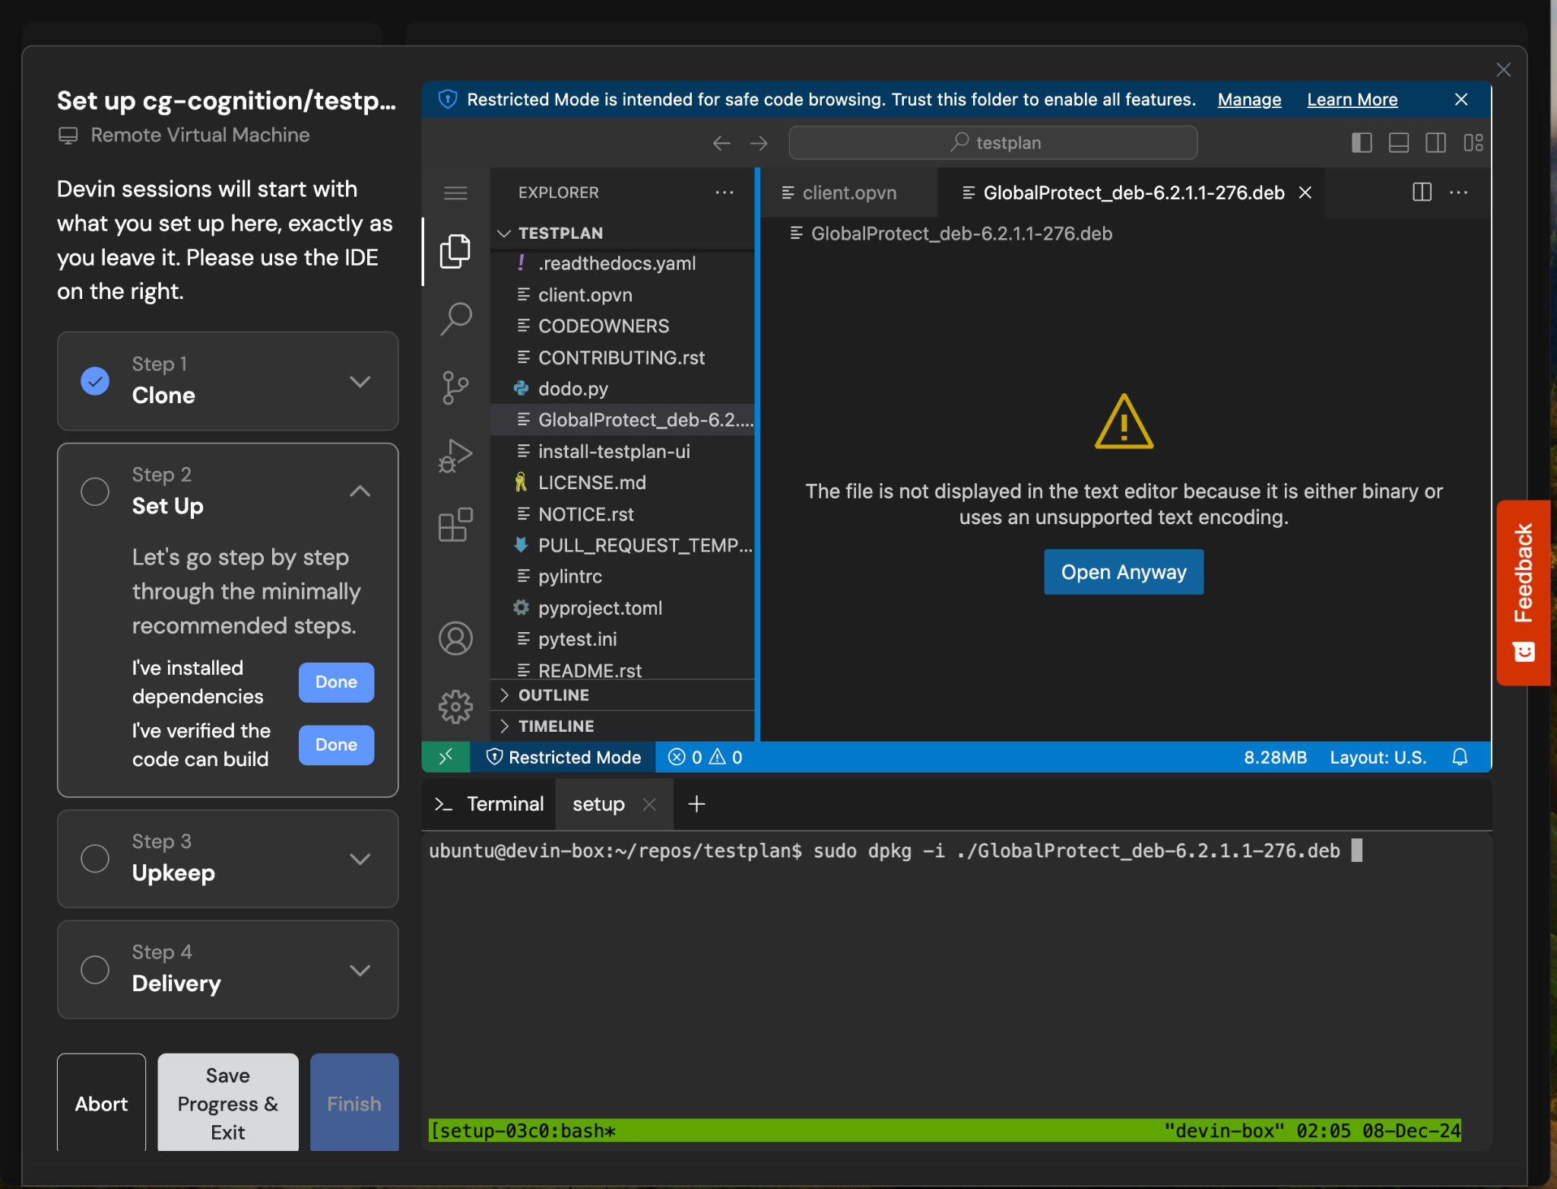Toggle the bottom panel layout icon
Screen dimensions: 1557x1189
coord(1398,143)
